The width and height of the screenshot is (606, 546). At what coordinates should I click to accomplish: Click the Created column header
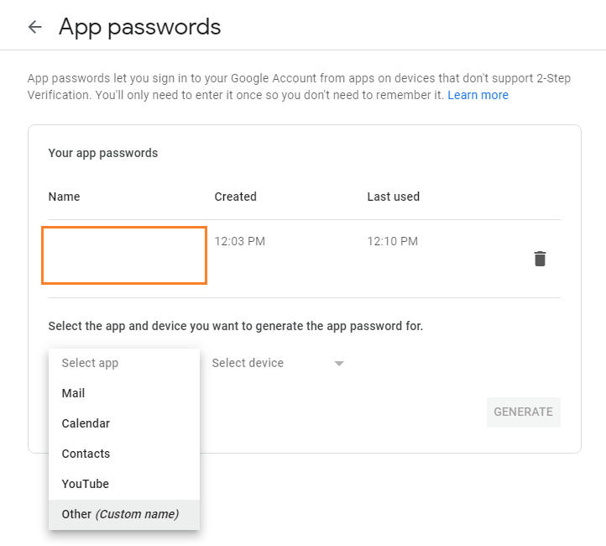235,197
